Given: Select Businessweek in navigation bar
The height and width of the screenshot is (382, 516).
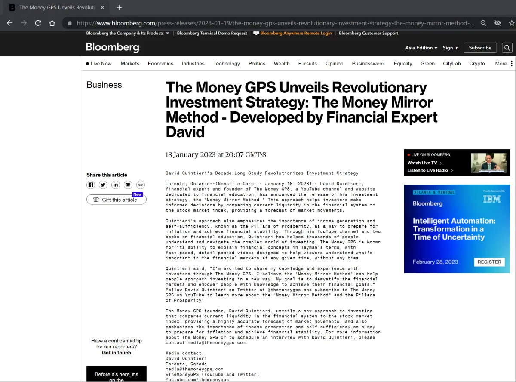Looking at the screenshot, I should (x=369, y=64).
